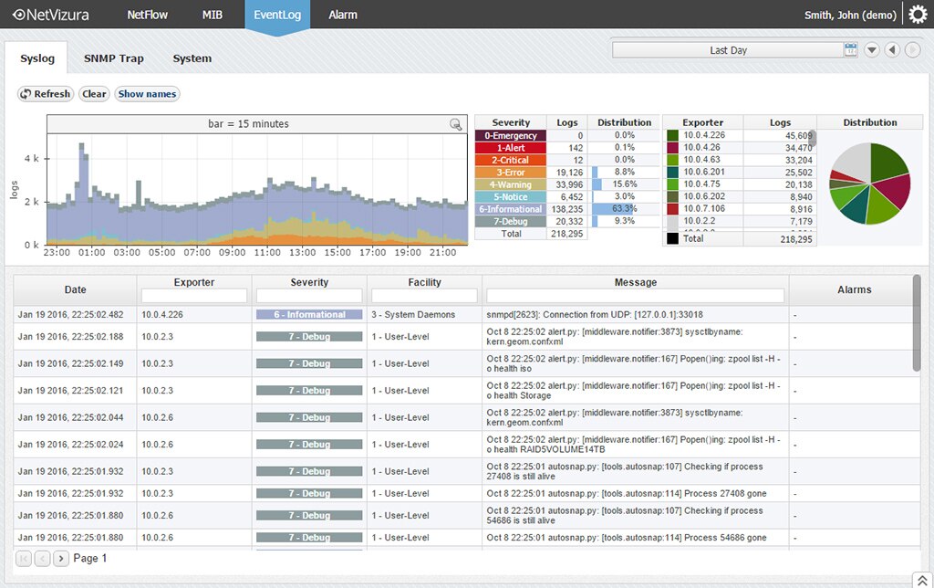Click the 15.6% distribution bar
This screenshot has width=934, height=588.
(x=597, y=184)
